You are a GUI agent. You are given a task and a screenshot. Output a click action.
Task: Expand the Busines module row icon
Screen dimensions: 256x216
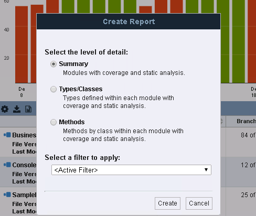(7, 135)
